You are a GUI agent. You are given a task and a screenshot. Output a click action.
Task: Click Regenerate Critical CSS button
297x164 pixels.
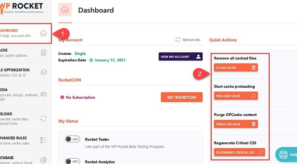coord(240,152)
